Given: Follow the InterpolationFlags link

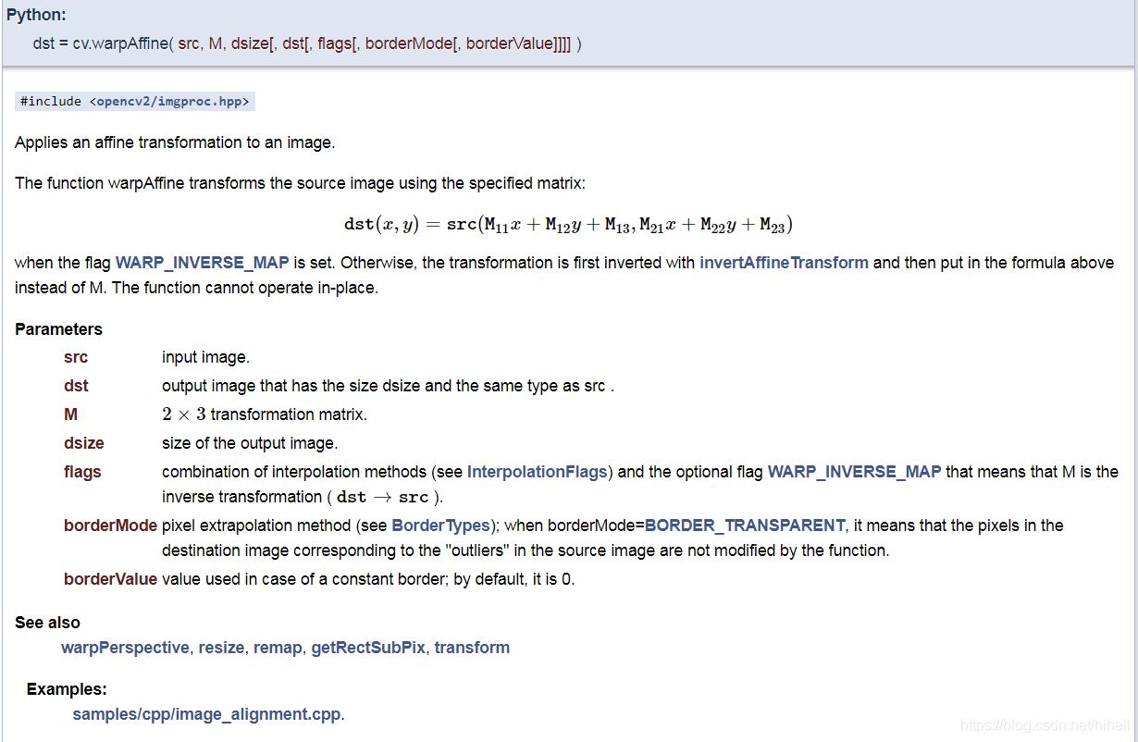Looking at the screenshot, I should [x=537, y=472].
